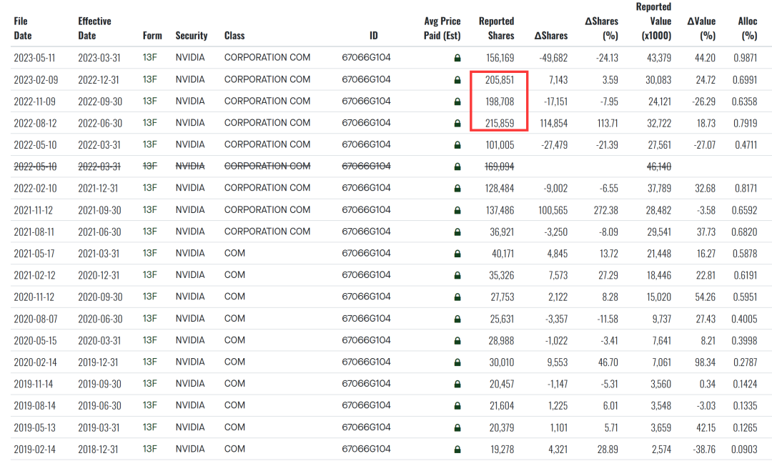Viewport: 772px width, 461px height.
Task: Click the lock icon in the 2019-08-14 row
Action: click(457, 406)
